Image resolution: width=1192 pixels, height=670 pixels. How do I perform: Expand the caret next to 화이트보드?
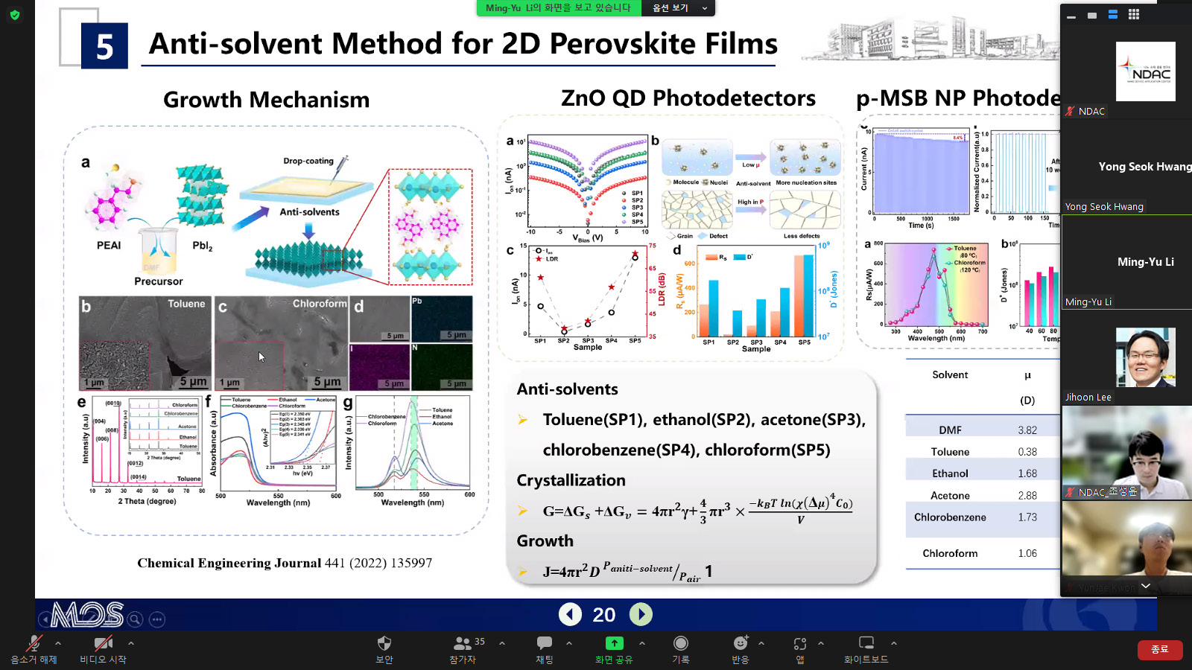click(x=894, y=643)
